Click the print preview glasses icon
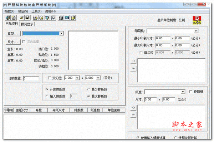This screenshot has width=214, height=142. 53,18
